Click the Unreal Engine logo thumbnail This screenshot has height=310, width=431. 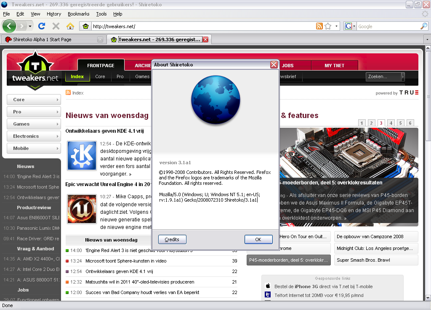(x=82, y=209)
